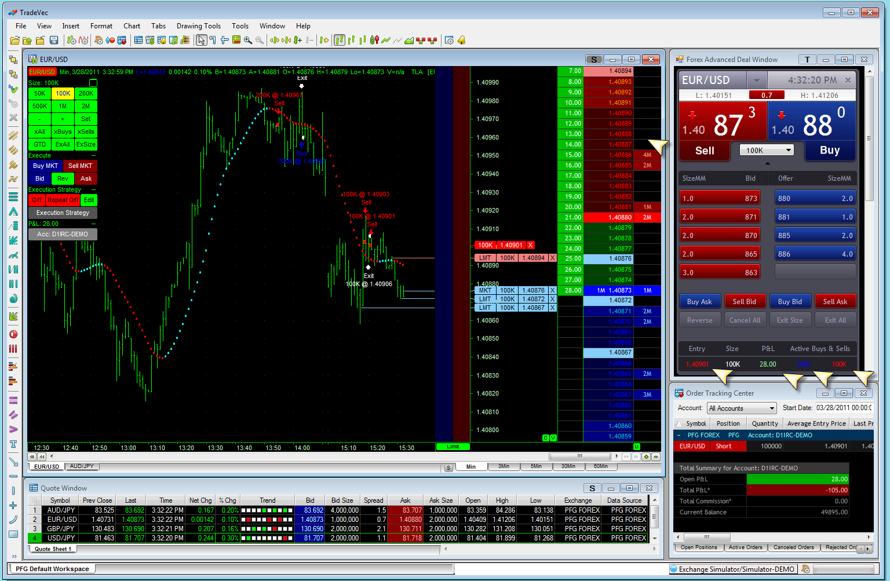This screenshot has width=890, height=581.
Task: Click the red circle icon in left toolbar
Action: (x=13, y=334)
